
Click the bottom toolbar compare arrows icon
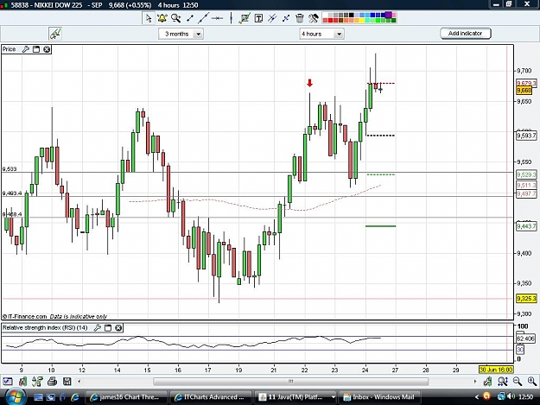point(37,382)
